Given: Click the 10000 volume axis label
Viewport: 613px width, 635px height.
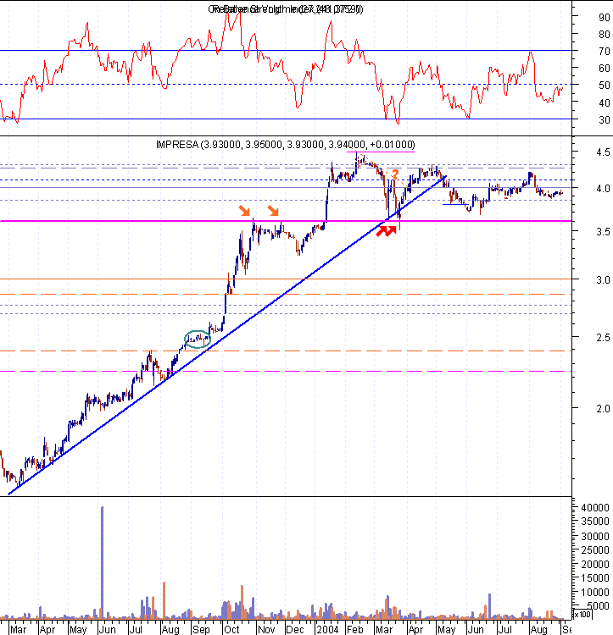Looking at the screenshot, I should [x=594, y=593].
